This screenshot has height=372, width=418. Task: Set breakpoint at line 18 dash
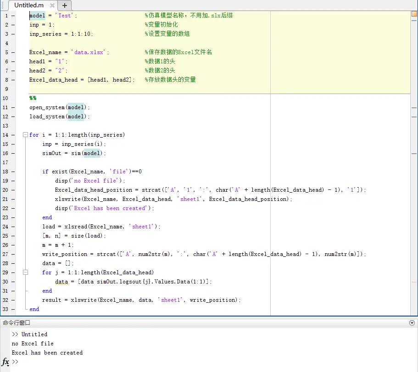13,172
